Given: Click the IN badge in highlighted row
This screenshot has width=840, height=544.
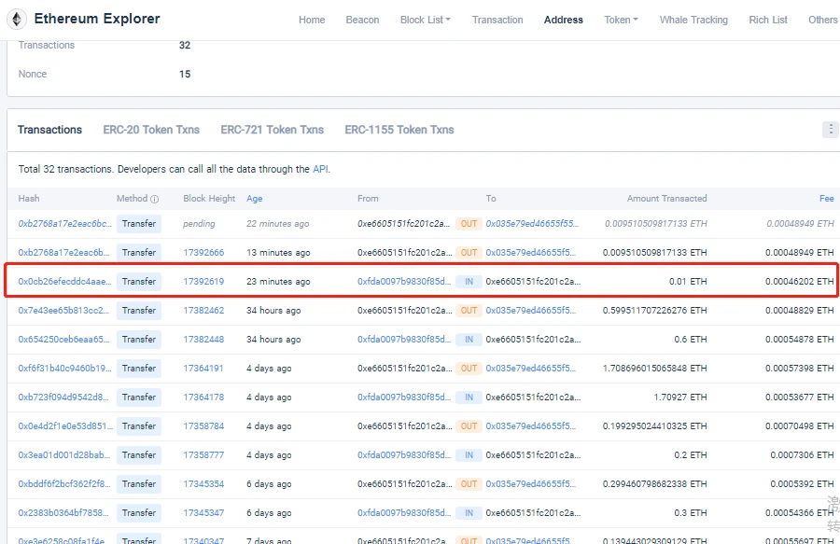Looking at the screenshot, I should [469, 282].
